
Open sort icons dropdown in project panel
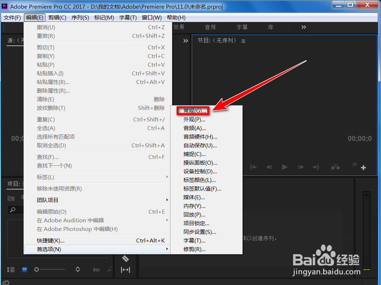coord(78,269)
